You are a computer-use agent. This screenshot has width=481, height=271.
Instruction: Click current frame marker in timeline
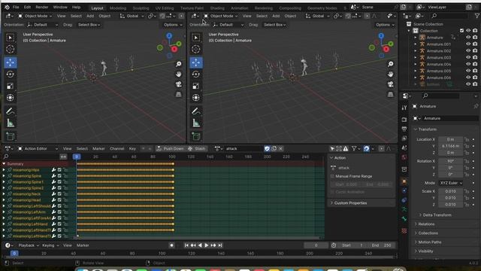pyautogui.click(x=14, y=254)
